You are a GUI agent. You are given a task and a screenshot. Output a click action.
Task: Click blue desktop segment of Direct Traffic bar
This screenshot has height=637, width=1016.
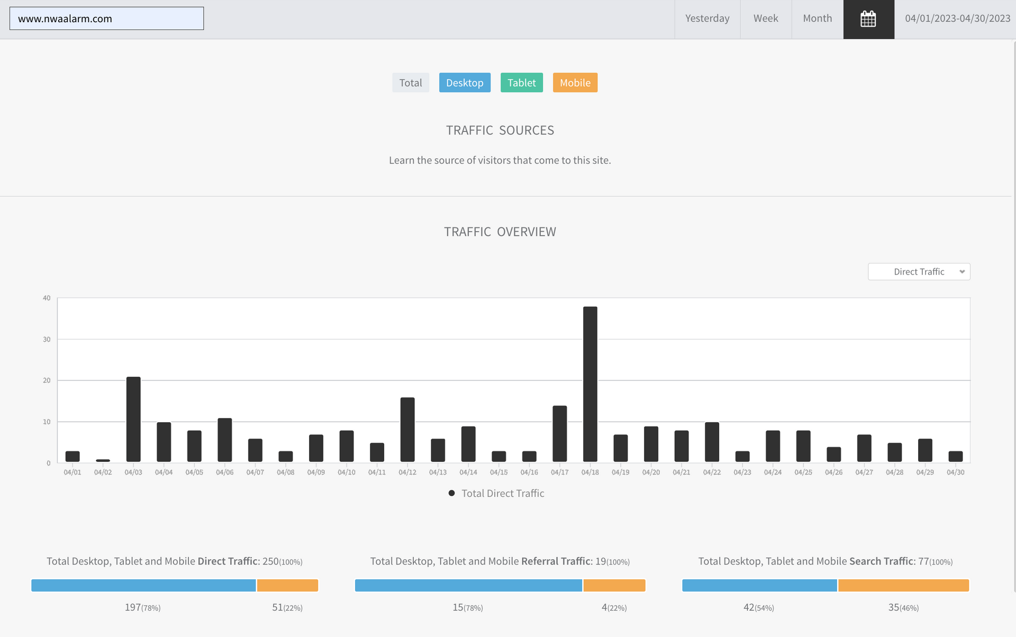pos(143,585)
